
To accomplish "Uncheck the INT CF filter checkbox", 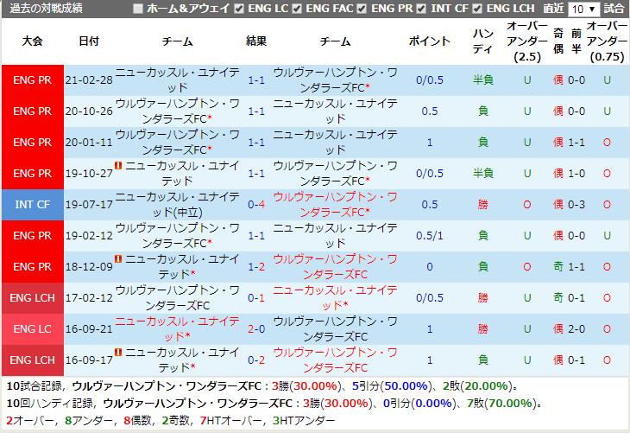I will click(x=421, y=9).
